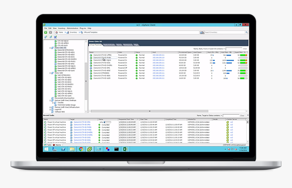This screenshot has width=292, height=188.
Task: Select Set2-CTX-XD-SQL01 in the tree
Action: pos(65,91)
